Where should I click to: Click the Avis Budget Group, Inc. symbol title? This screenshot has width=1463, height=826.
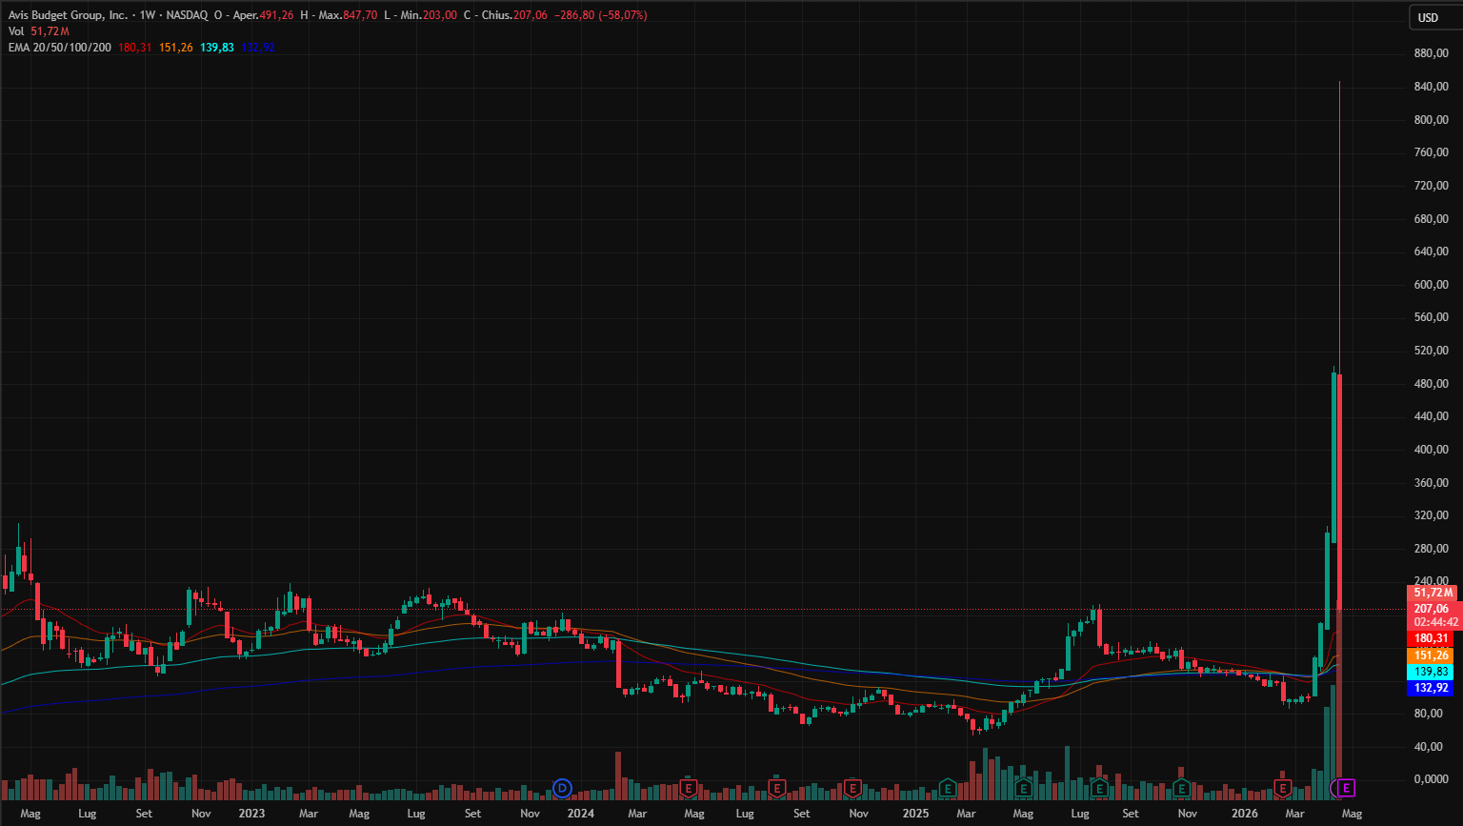click(x=68, y=15)
